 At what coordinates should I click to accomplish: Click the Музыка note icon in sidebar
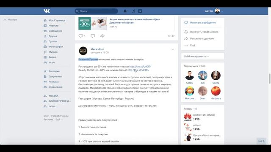point(45,52)
